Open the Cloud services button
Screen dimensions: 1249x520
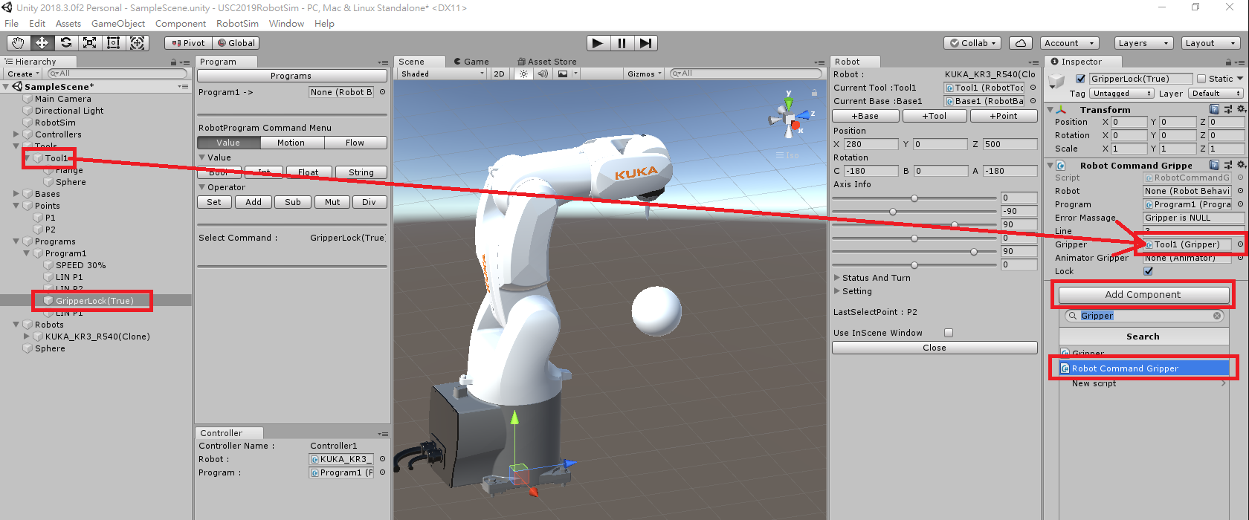[1021, 43]
